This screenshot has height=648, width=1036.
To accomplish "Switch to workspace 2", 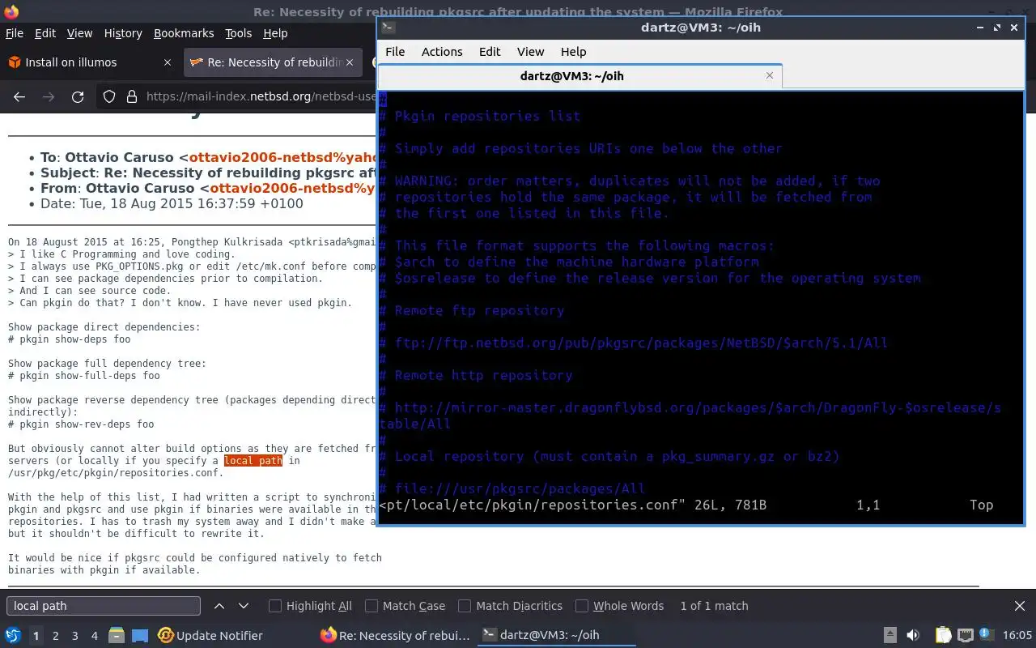I will click(x=56, y=636).
